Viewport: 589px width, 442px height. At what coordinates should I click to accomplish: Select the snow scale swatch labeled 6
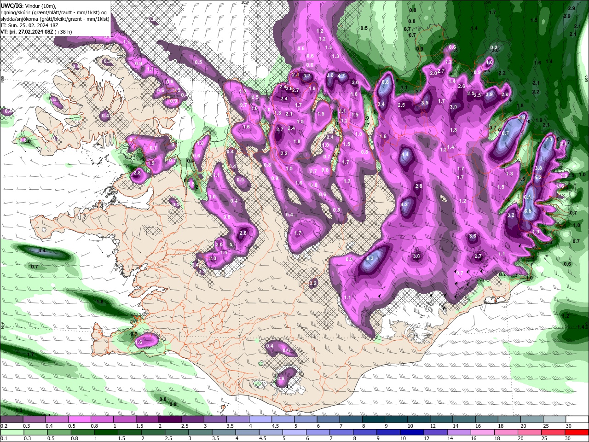pyautogui.click(x=328, y=419)
